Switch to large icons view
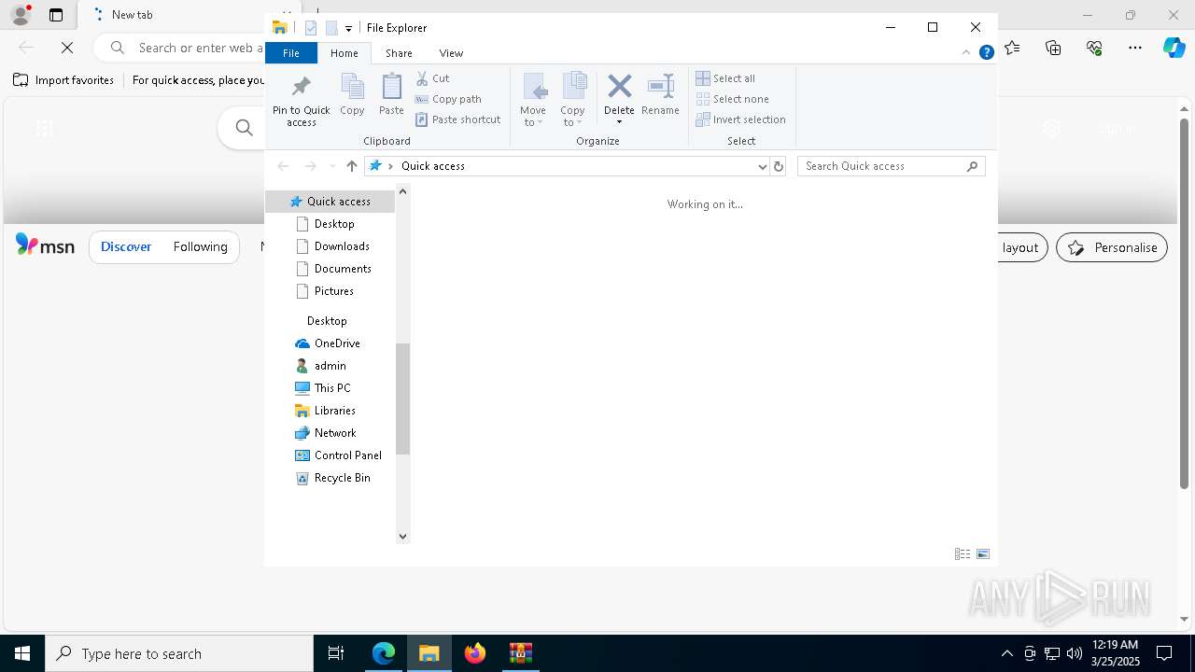1195x672 pixels. (983, 553)
